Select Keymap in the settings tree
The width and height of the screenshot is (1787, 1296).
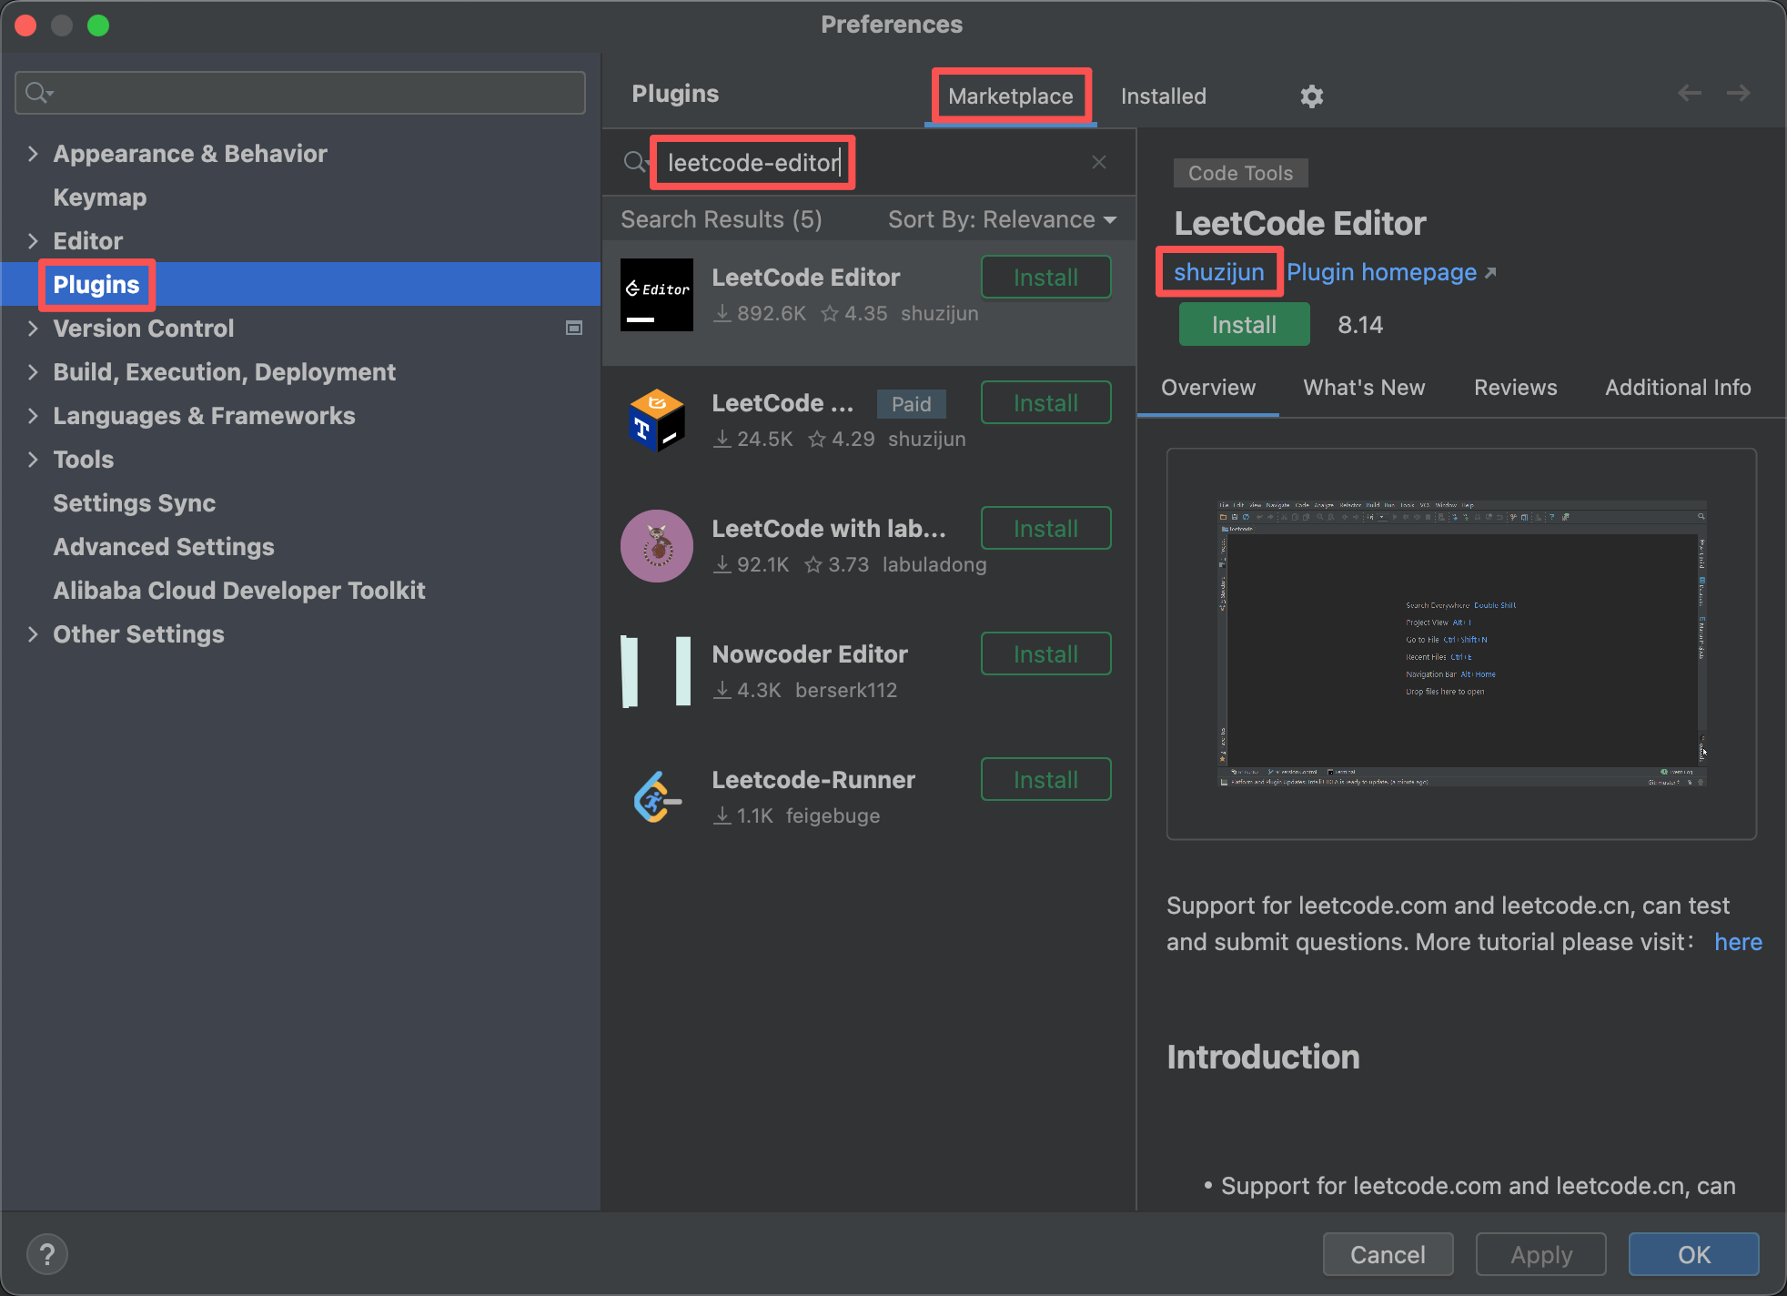click(x=99, y=197)
